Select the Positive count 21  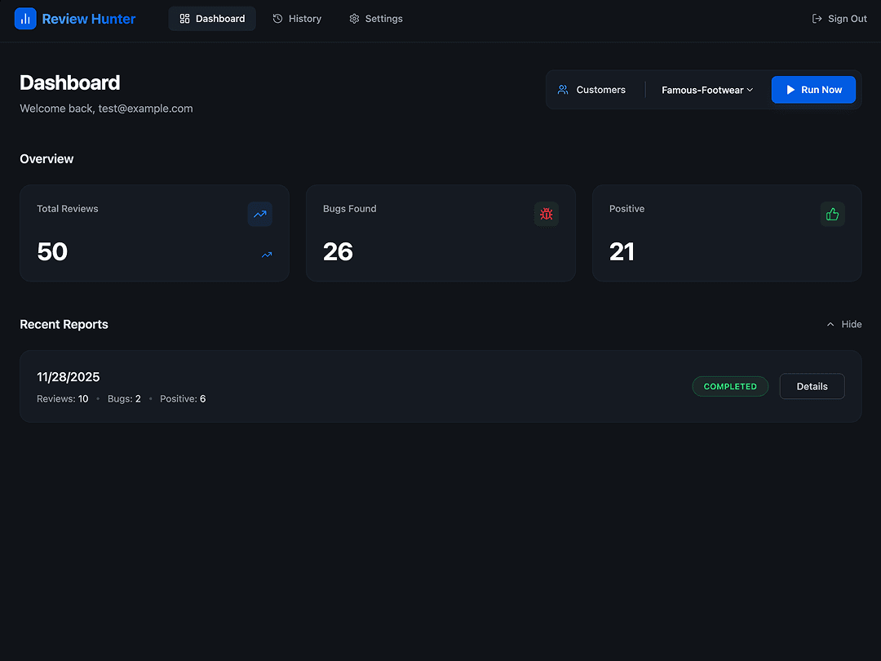(622, 252)
